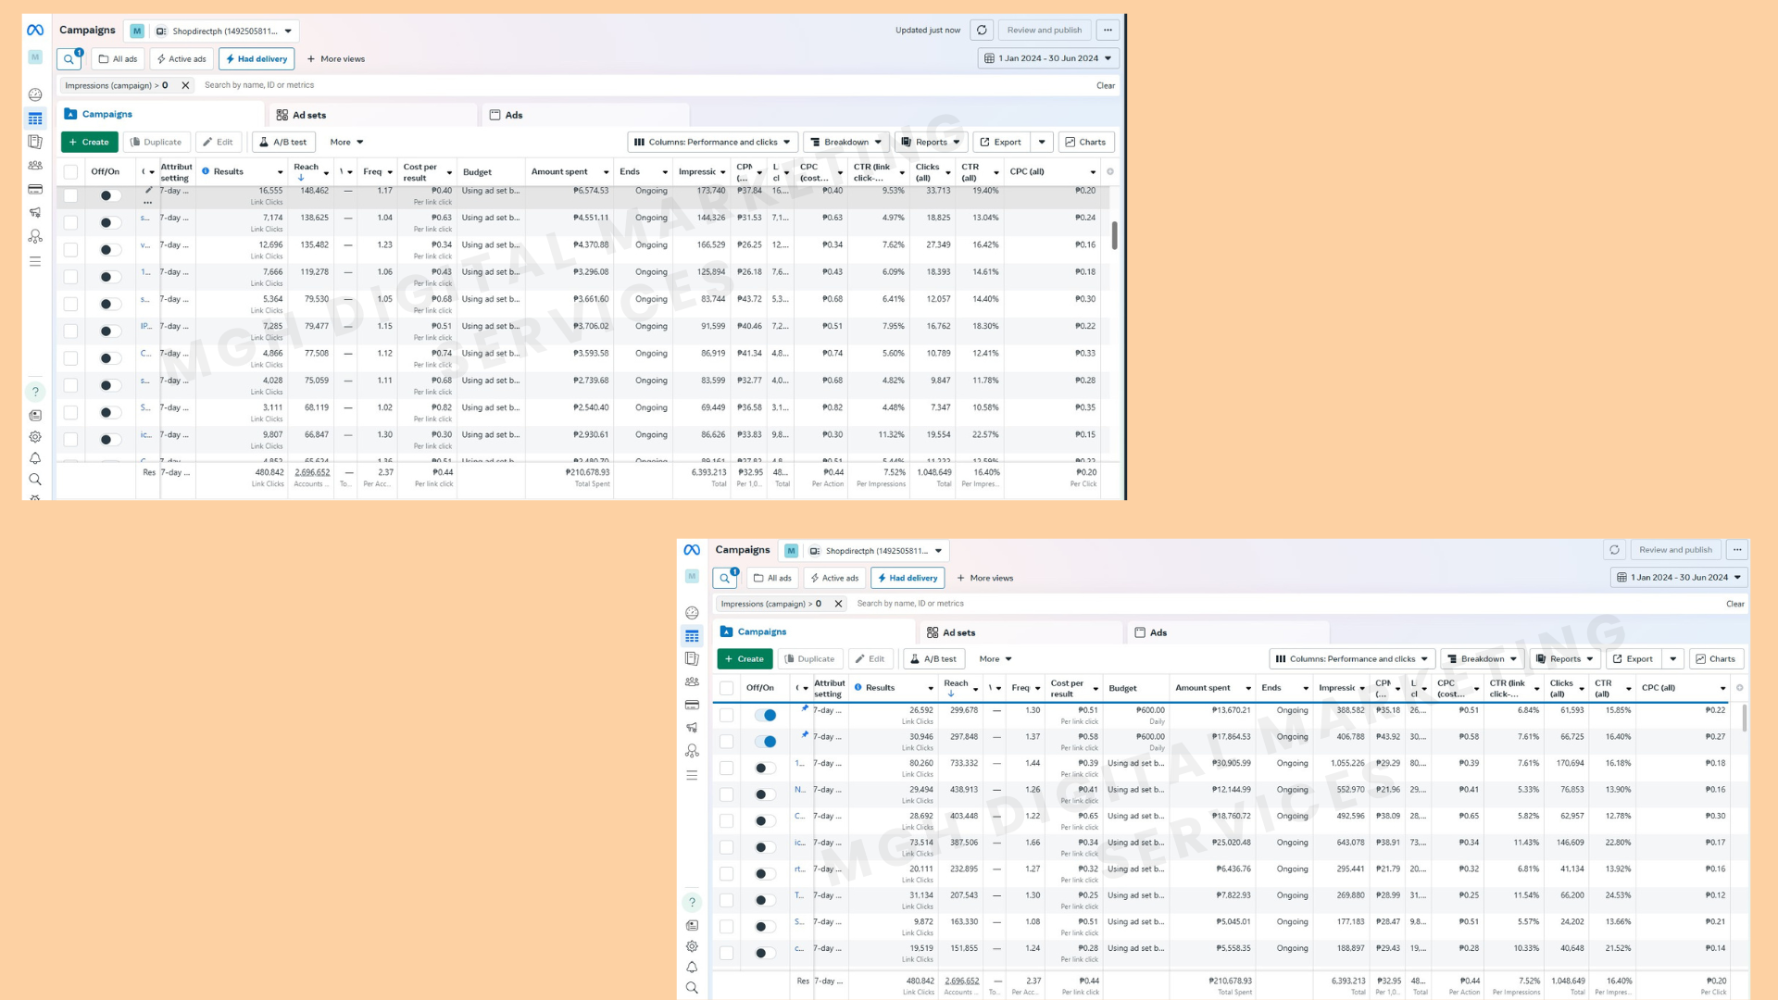Tick checkbox for 12,696 results row upper window

[70, 250]
